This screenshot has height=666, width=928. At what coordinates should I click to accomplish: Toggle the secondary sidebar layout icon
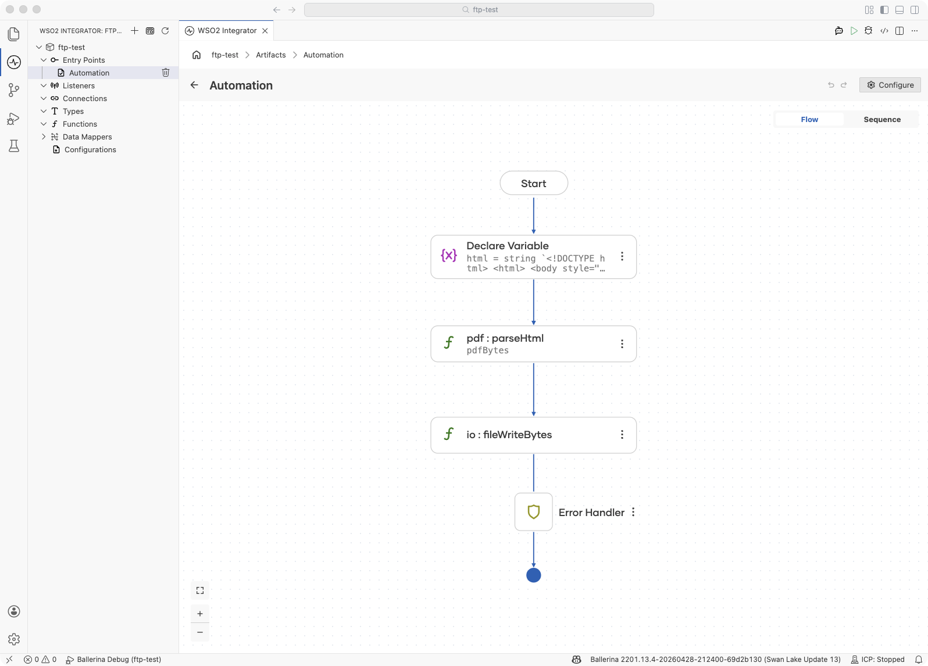pos(915,10)
